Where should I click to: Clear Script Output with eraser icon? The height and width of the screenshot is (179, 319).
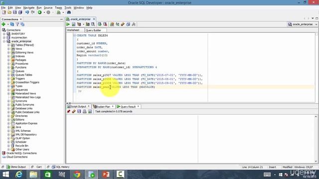click(x=74, y=111)
